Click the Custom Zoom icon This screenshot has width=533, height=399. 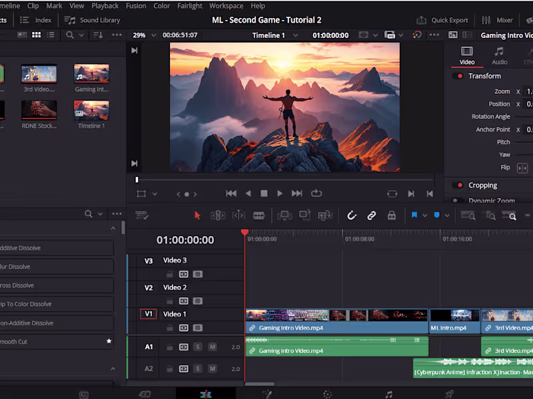coord(509,215)
